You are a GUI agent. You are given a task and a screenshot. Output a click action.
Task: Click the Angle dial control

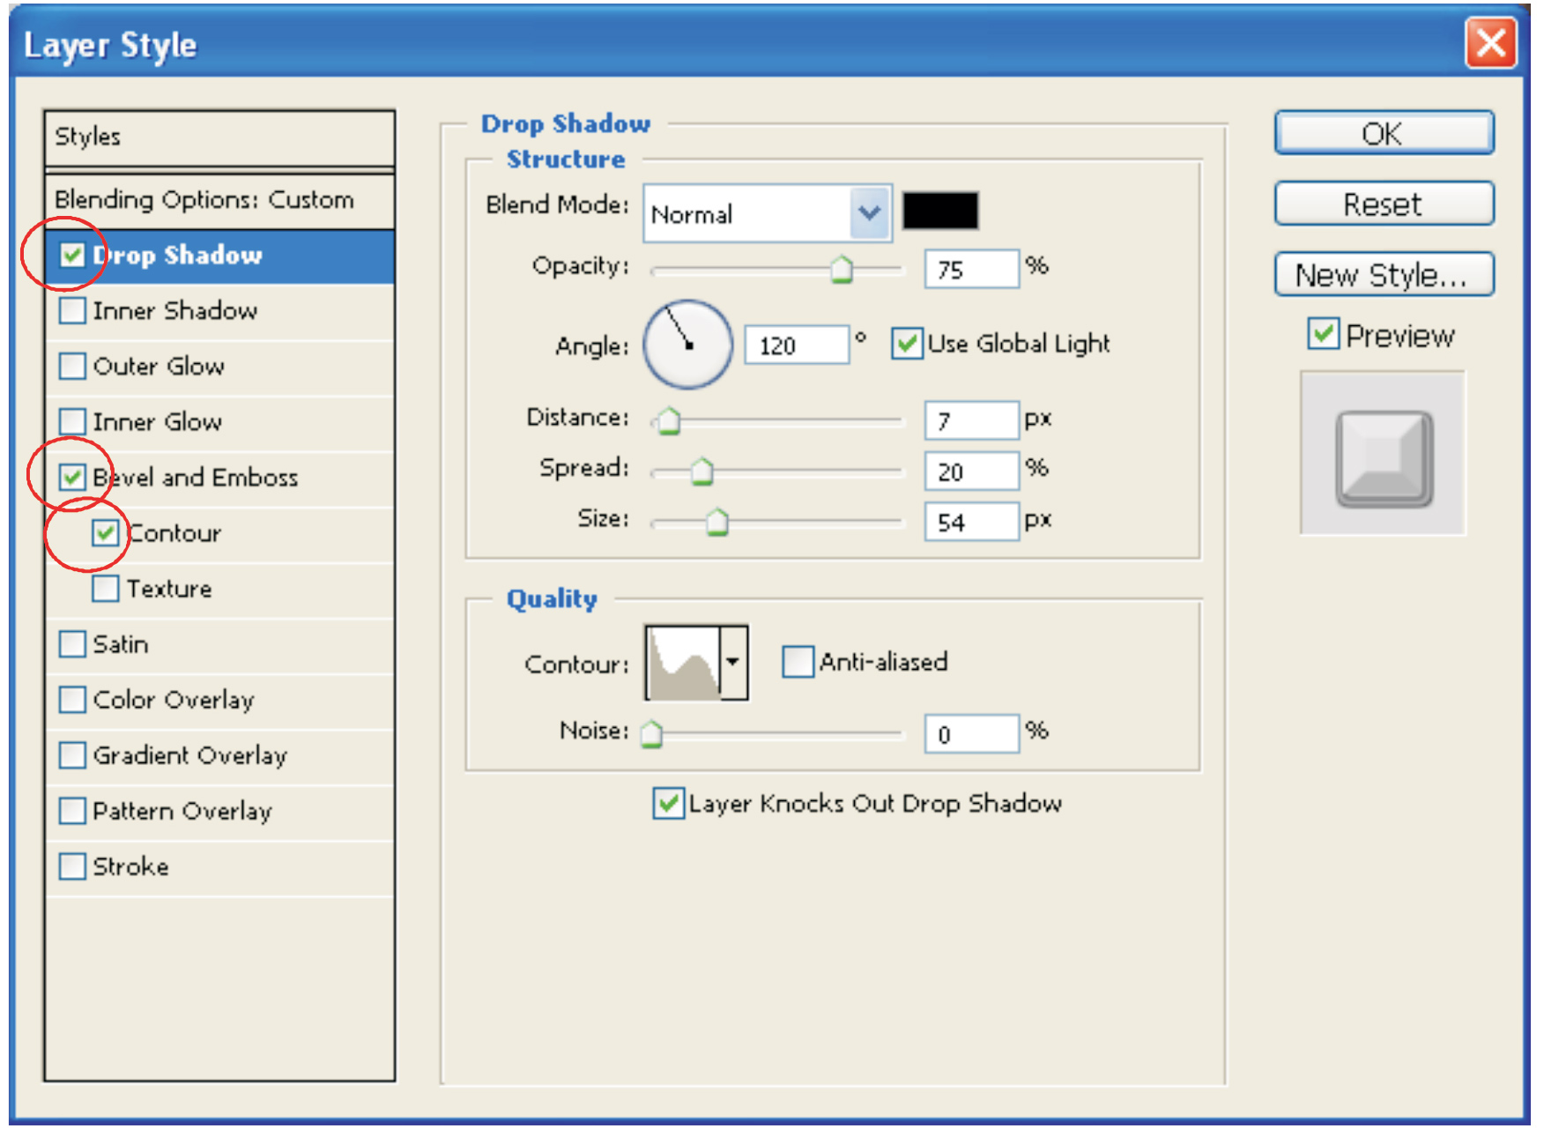pyautogui.click(x=687, y=345)
